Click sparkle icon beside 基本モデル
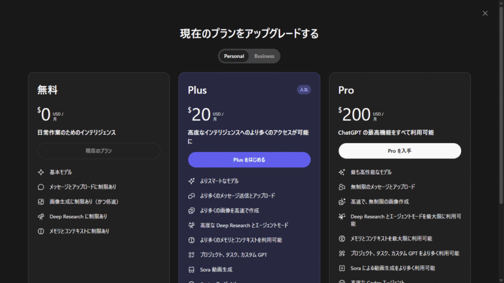 point(41,172)
